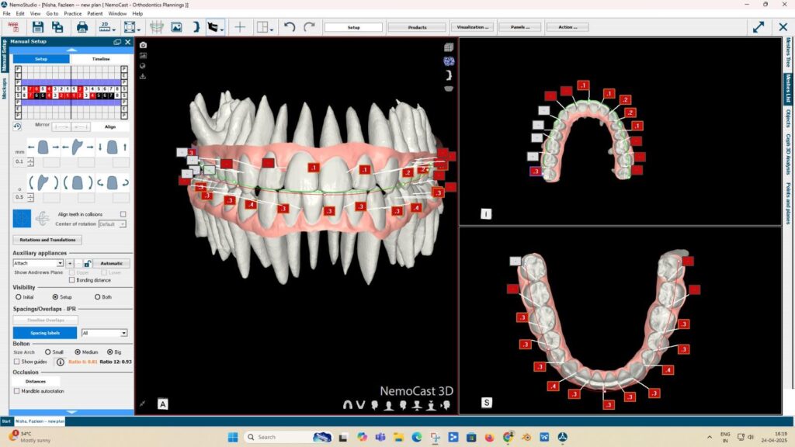Click the download icon in 3D view
Image resolution: width=795 pixels, height=447 pixels.
(143, 76)
